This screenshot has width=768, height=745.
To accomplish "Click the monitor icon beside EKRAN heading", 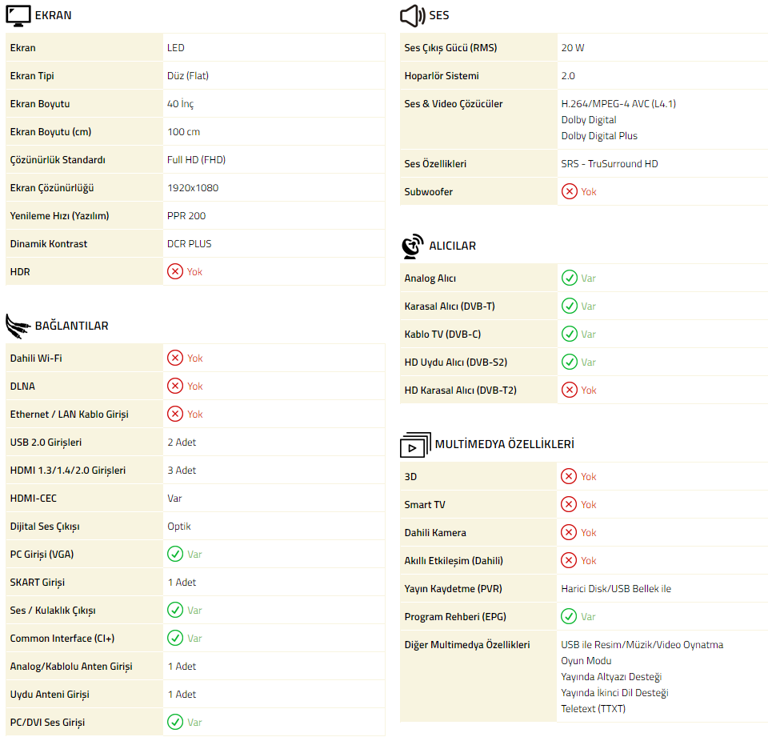I will pos(18,15).
